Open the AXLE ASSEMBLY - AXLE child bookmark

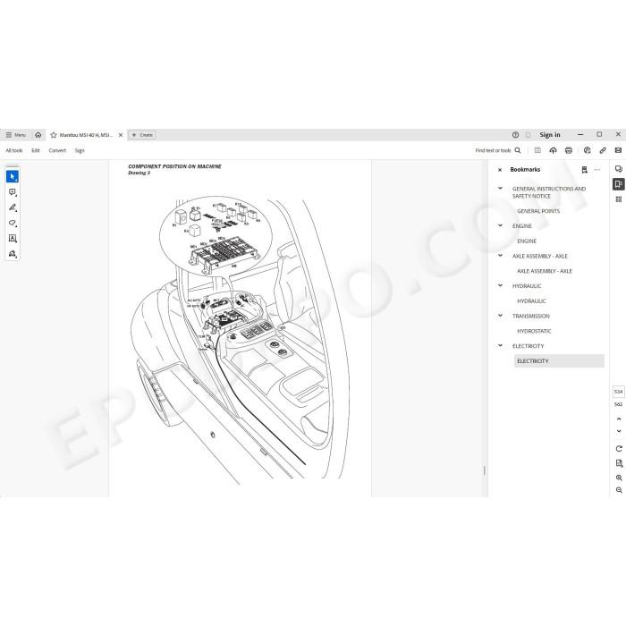[545, 271]
